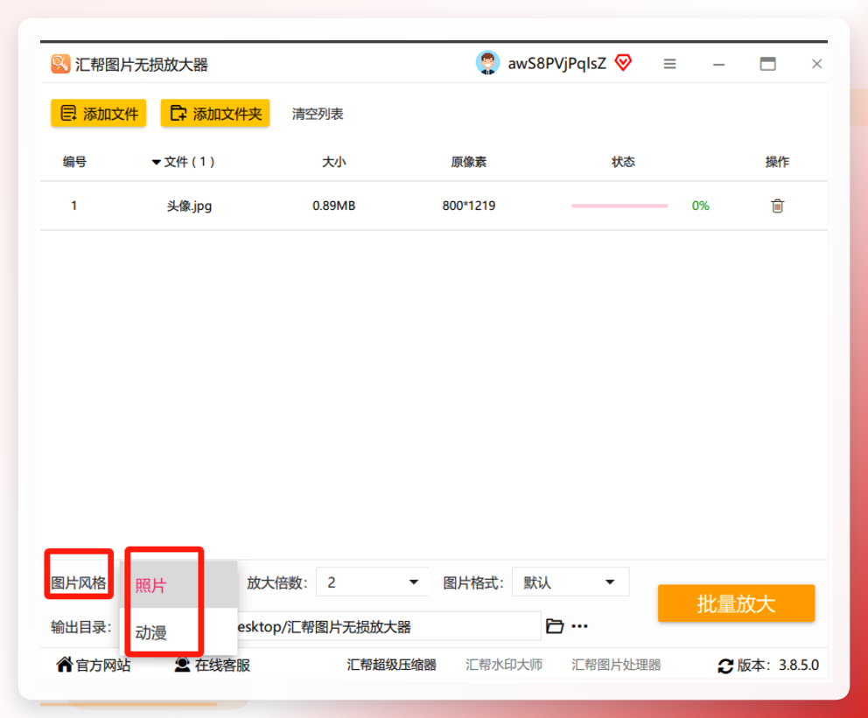This screenshot has width=868, height=718.
Task: Click the pink progress bar of 头像.jpg
Action: [619, 206]
